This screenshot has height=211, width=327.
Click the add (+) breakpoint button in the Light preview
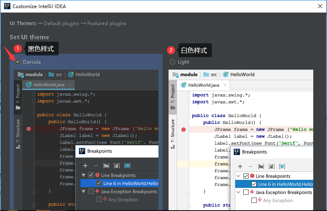pyautogui.click(x=240, y=166)
